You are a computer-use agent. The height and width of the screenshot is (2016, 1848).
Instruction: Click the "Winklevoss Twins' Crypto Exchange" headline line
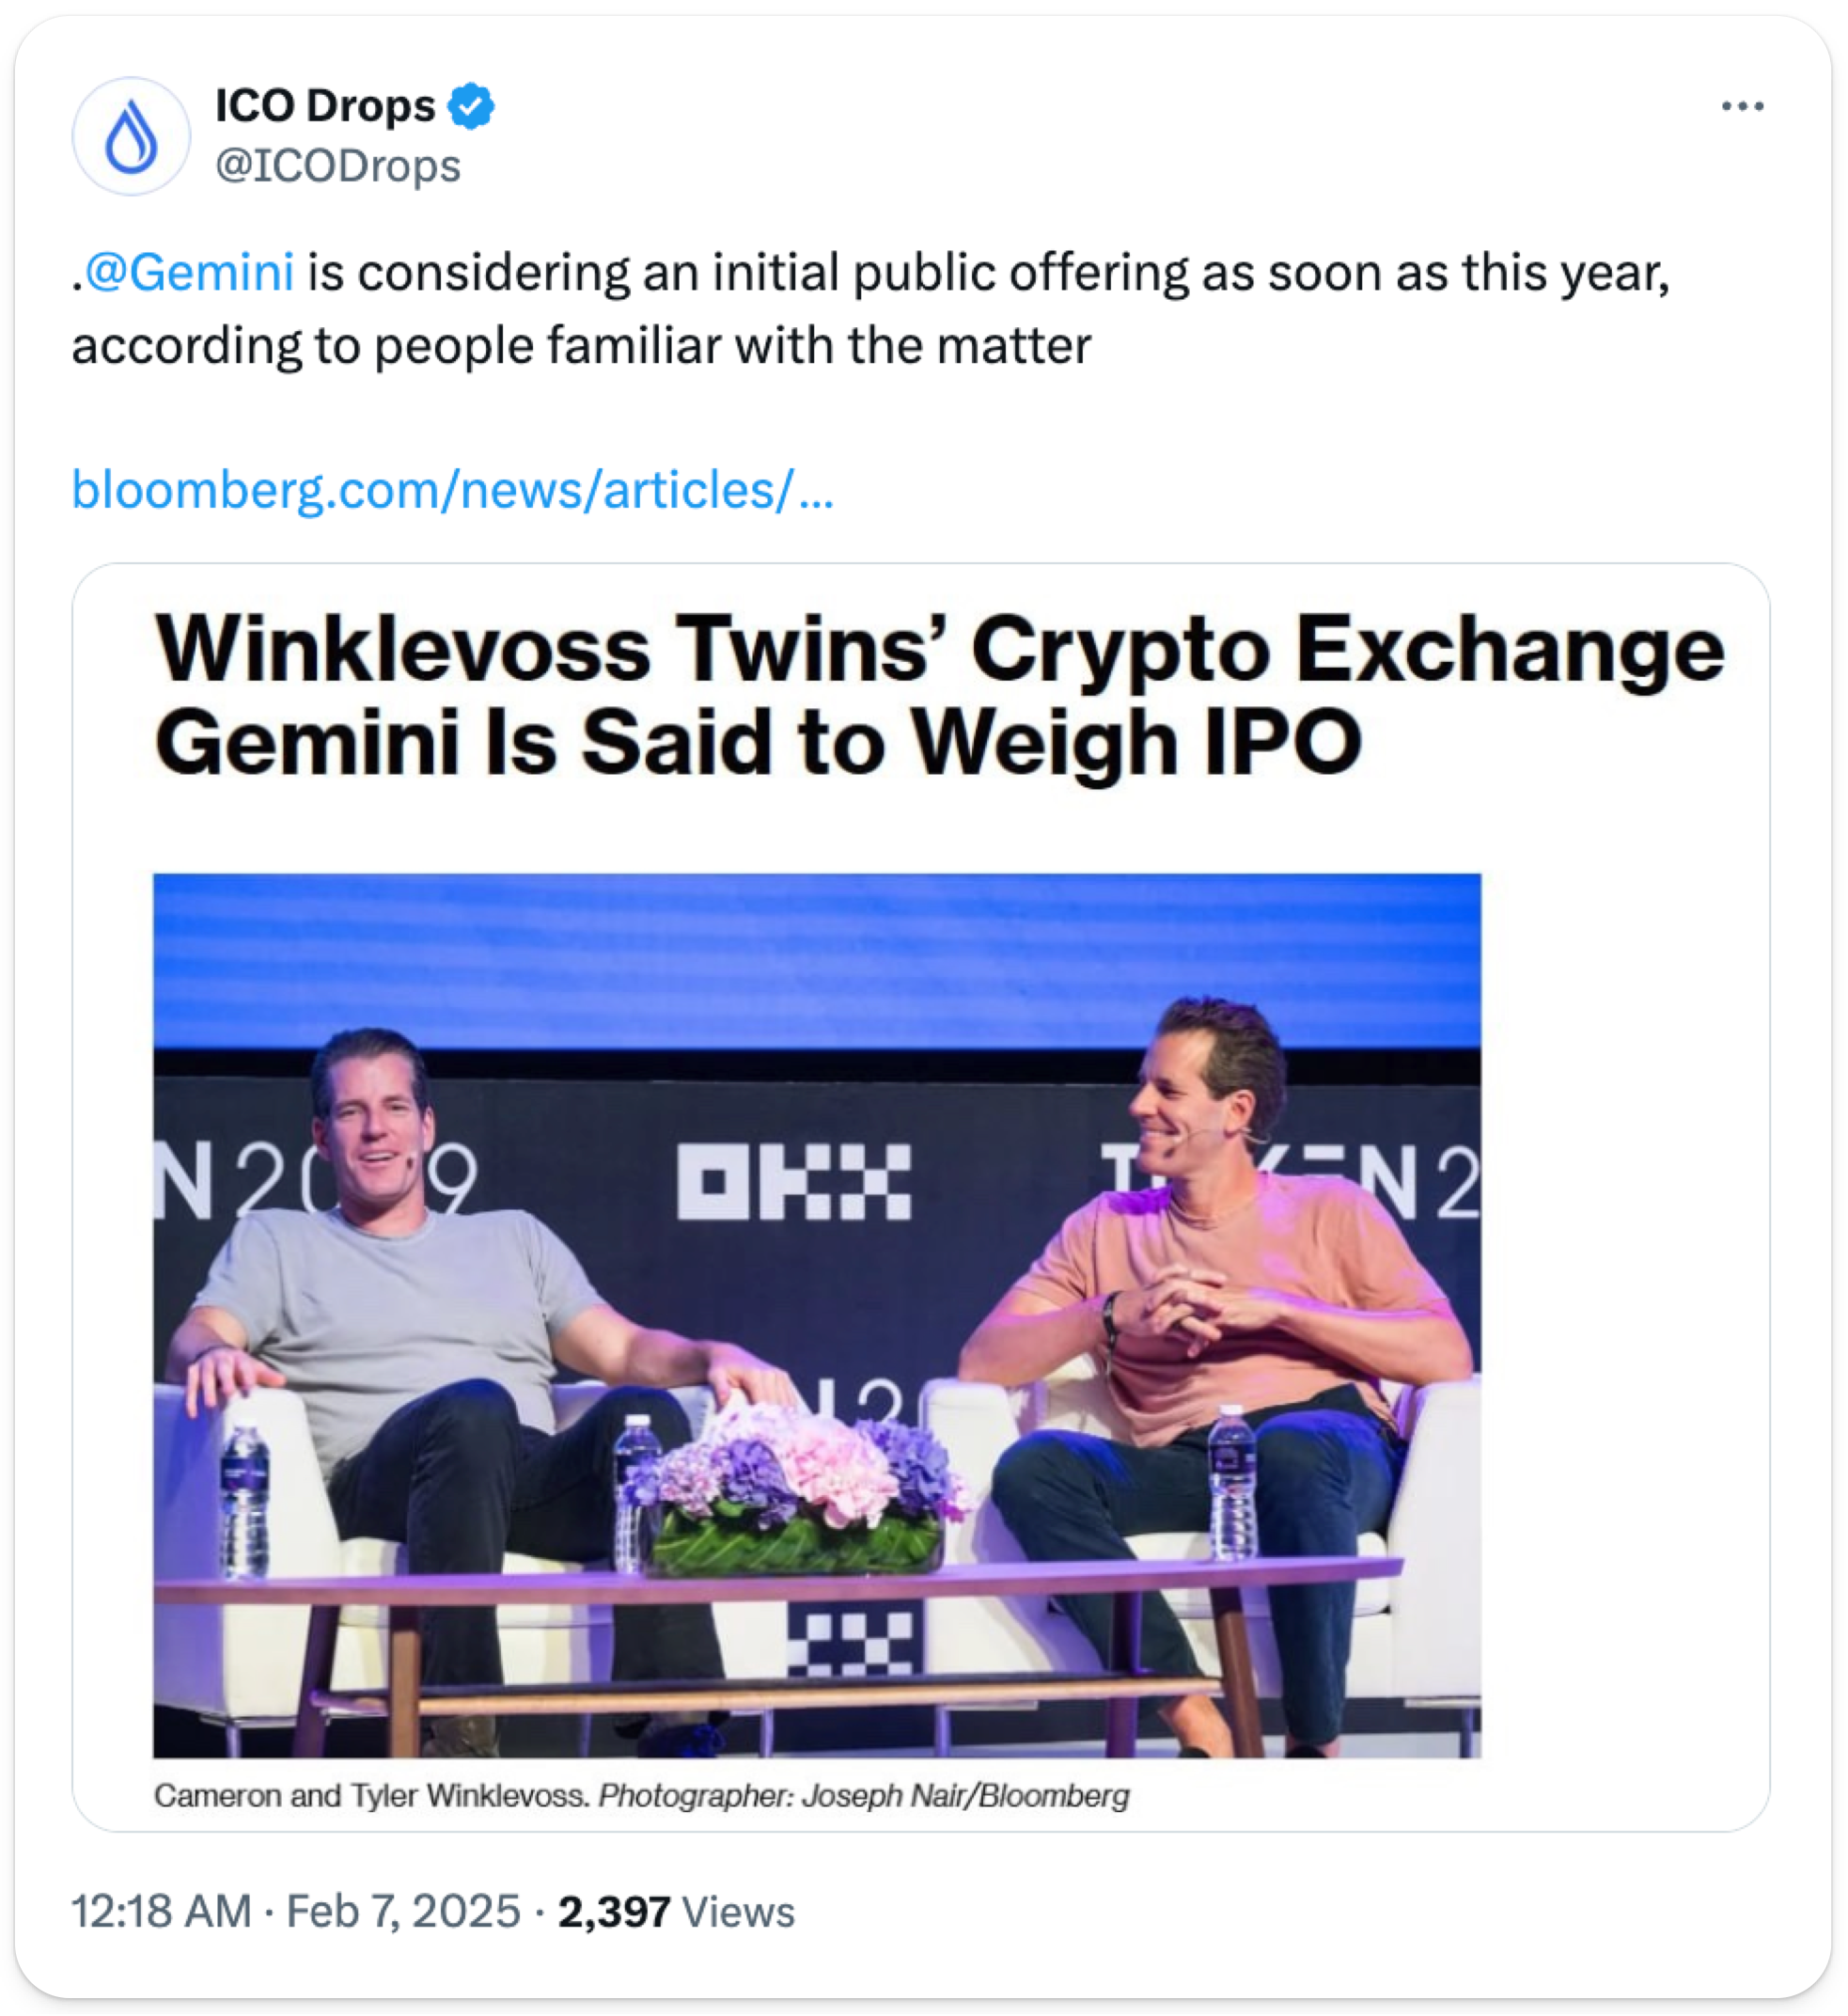click(x=939, y=651)
